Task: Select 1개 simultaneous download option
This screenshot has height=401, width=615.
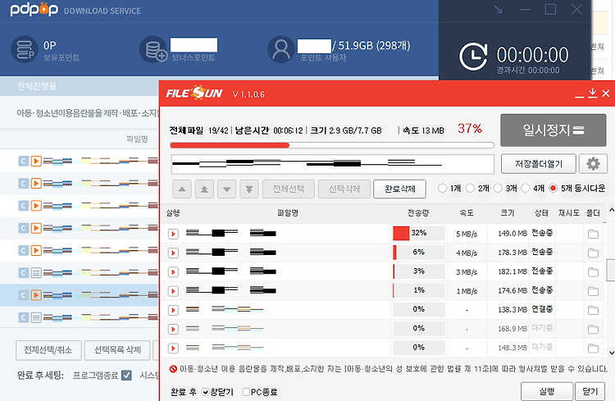Action: click(443, 189)
